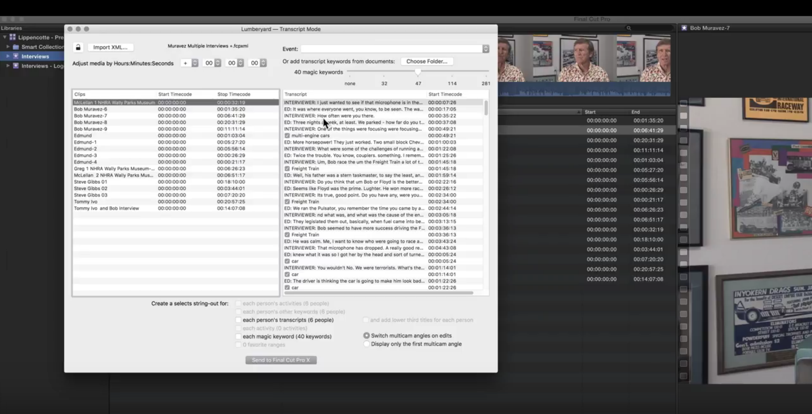
Task: Check each magic keyword option
Action: point(238,337)
